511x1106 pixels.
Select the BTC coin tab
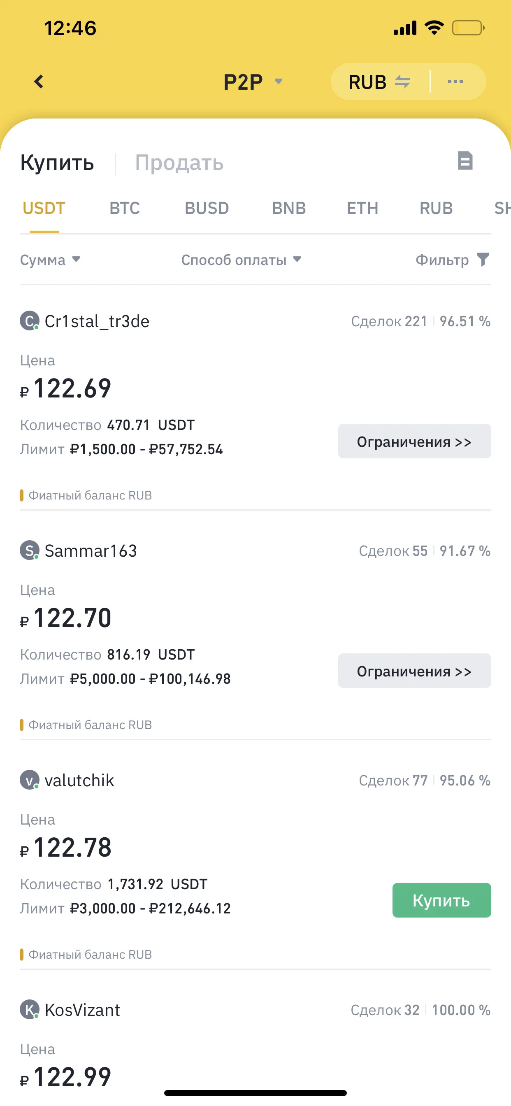[x=125, y=208]
